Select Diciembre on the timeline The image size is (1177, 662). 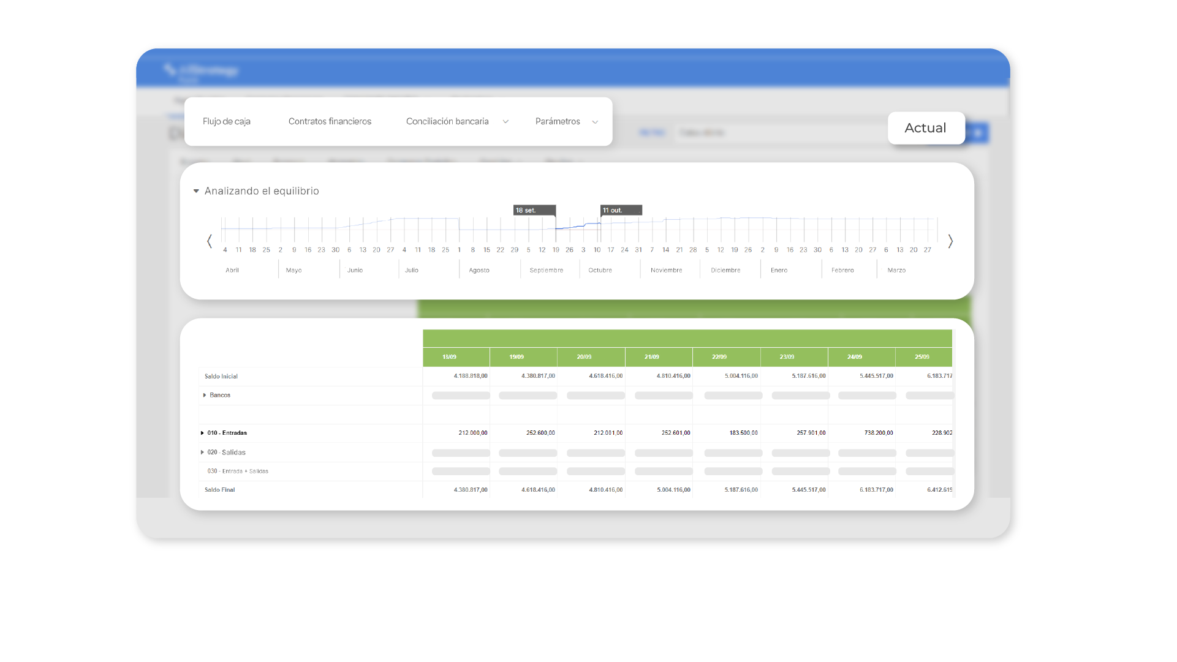click(x=725, y=270)
